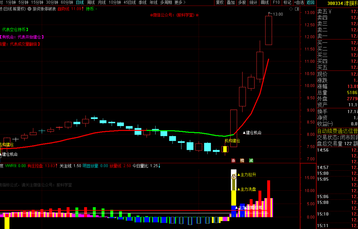Click the orange 榜 badge under the chart
The width and height of the screenshot is (358, 229).
click(x=242, y=161)
